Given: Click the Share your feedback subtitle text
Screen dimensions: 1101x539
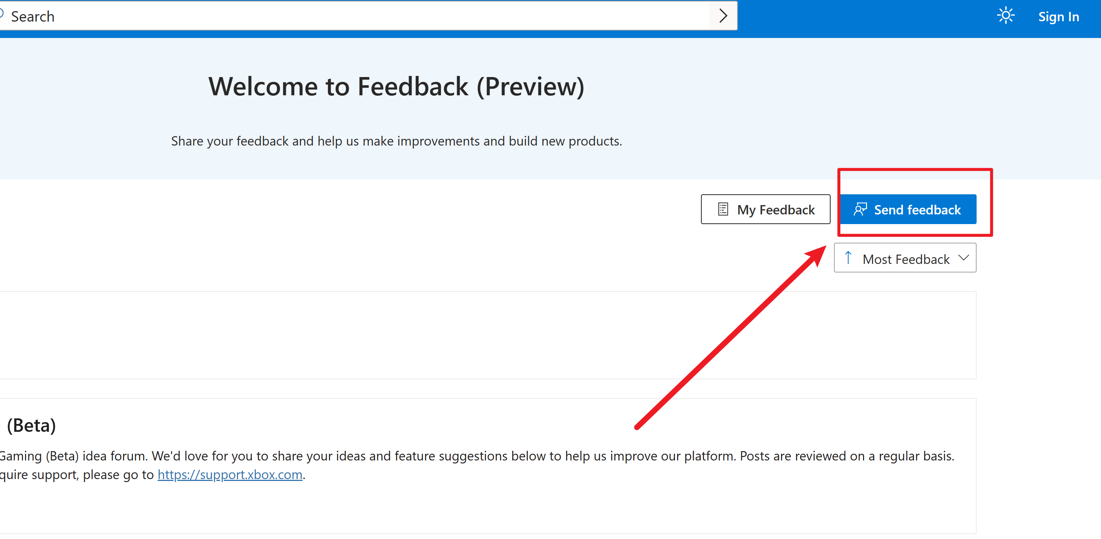Looking at the screenshot, I should pyautogui.click(x=396, y=141).
